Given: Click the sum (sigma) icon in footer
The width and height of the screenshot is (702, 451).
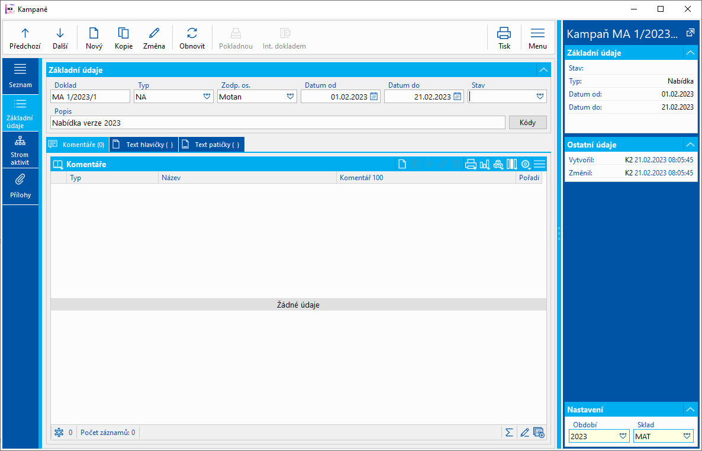Looking at the screenshot, I should click(x=509, y=433).
